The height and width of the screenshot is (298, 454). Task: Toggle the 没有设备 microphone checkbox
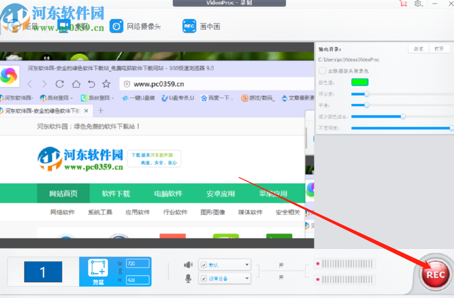(204, 279)
